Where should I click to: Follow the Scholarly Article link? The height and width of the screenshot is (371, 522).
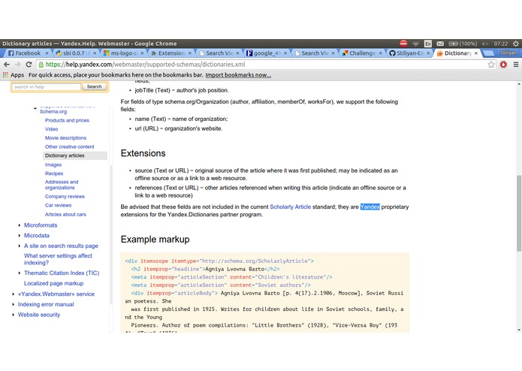(291, 207)
